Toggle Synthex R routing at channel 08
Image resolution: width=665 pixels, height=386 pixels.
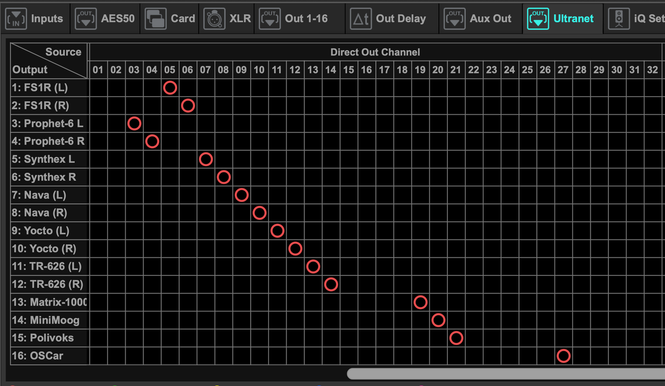pyautogui.click(x=224, y=177)
